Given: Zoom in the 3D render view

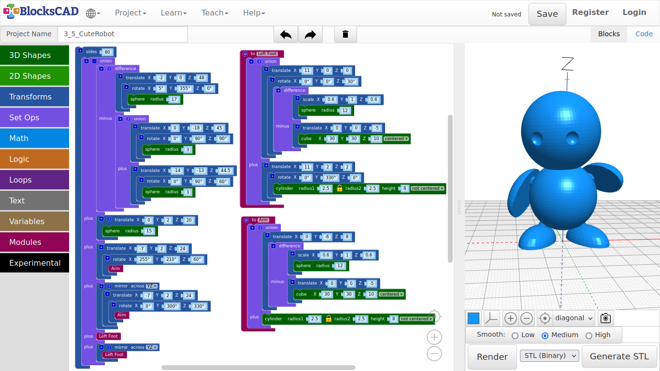Looking at the screenshot, I should tap(511, 318).
